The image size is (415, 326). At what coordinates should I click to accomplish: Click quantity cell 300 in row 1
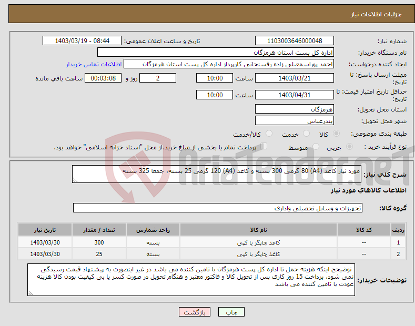point(99,242)
